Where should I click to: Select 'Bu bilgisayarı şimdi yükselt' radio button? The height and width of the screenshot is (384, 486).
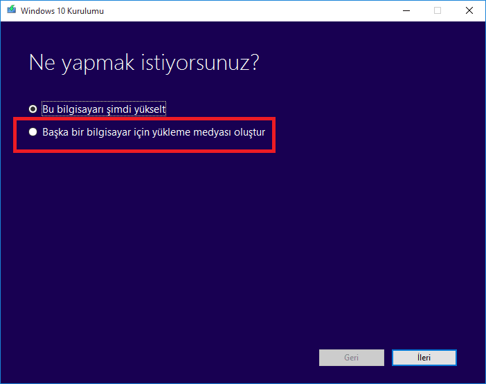[x=33, y=109]
